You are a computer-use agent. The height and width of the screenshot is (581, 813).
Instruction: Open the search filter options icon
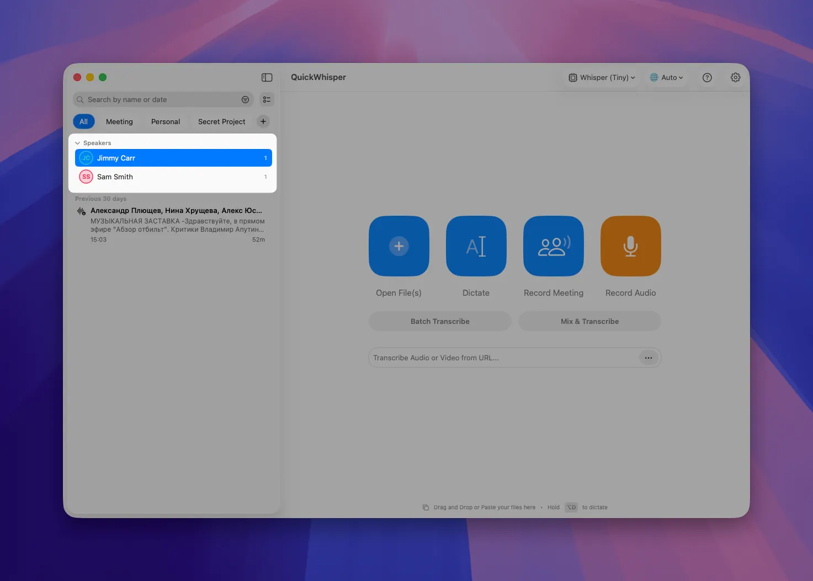tap(245, 99)
